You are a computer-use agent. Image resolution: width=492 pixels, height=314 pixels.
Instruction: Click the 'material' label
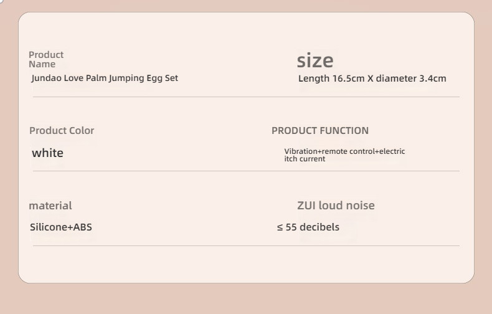[x=50, y=206]
